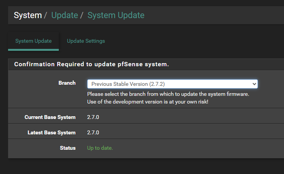Click the Latest Base System label
The height and width of the screenshot is (174, 284).
pyautogui.click(x=51, y=133)
